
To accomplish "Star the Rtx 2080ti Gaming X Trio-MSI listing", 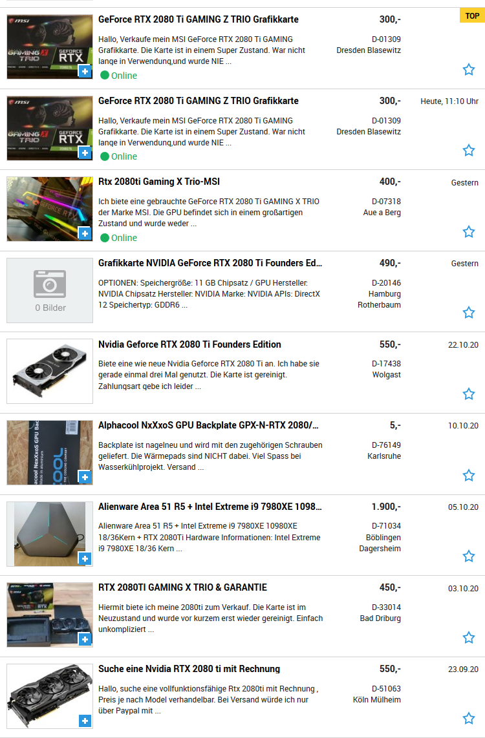I will coord(469,231).
